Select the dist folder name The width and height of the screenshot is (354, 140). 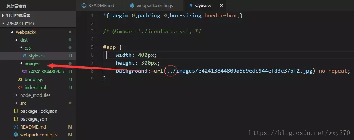pyautogui.click(x=24, y=40)
